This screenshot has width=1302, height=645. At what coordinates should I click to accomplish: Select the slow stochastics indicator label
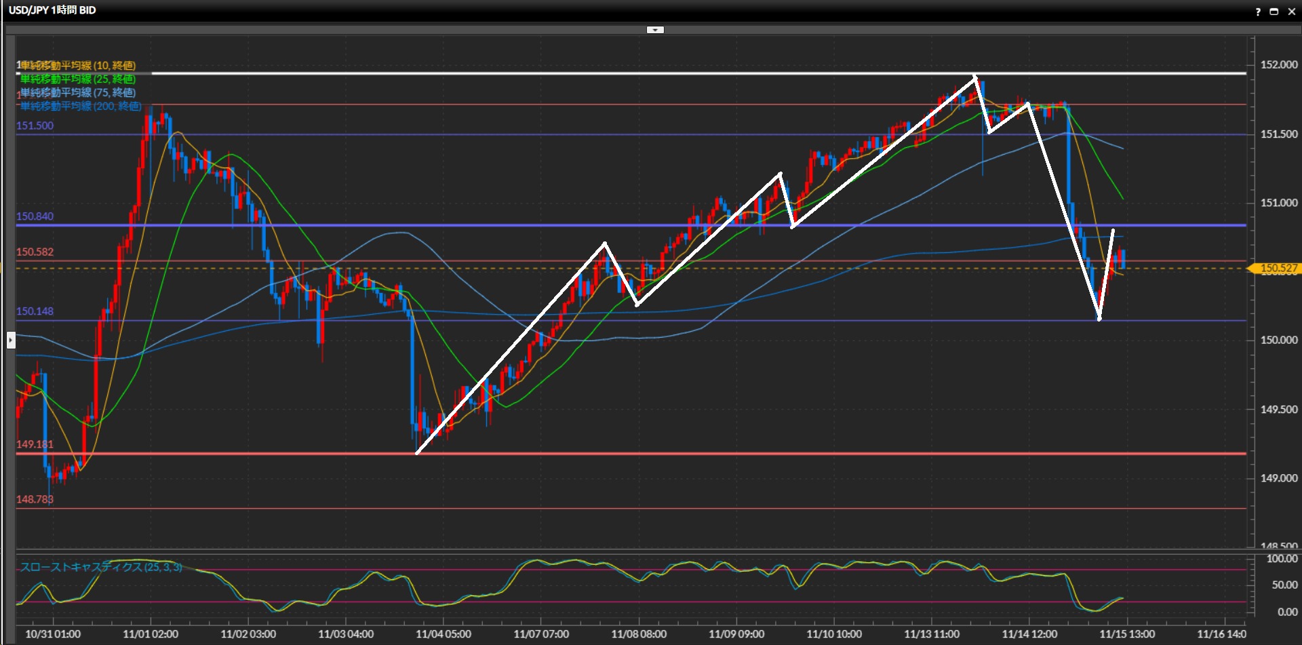pyautogui.click(x=100, y=567)
